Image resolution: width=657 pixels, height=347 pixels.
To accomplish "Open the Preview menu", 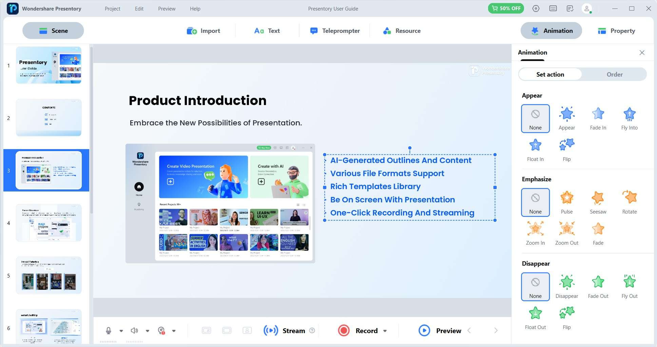I will (167, 9).
